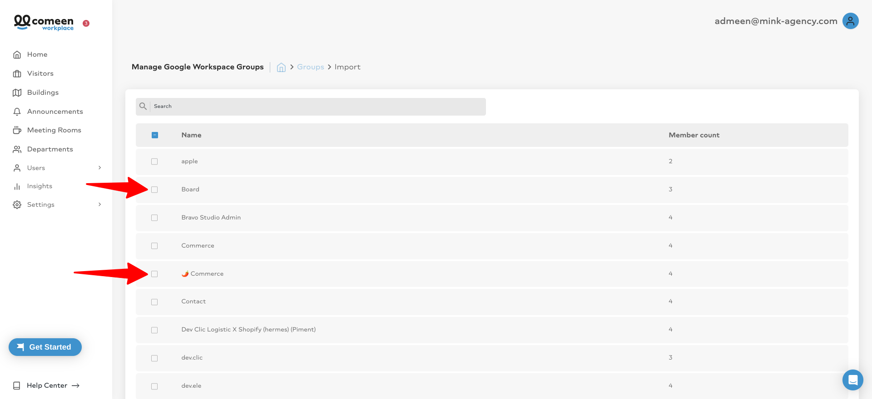
Task: Check the Contact group checkbox
Action: click(154, 302)
